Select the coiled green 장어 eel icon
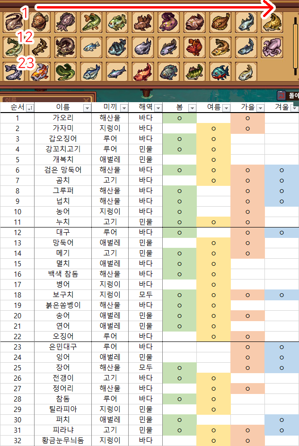The width and height of the screenshot is (299, 446). pos(66,72)
